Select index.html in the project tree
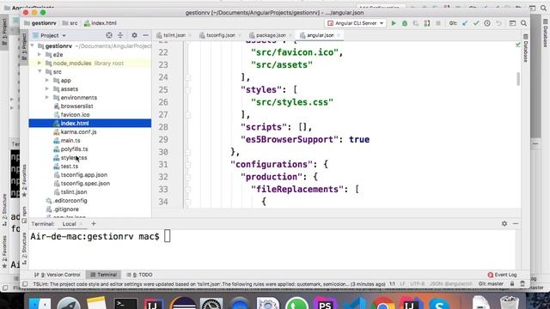 90,124
